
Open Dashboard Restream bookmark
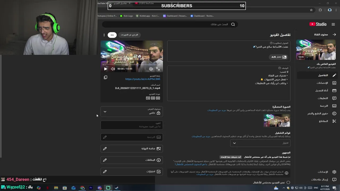click(x=202, y=16)
